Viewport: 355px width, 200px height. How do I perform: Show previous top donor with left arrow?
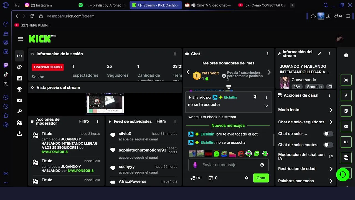click(188, 72)
